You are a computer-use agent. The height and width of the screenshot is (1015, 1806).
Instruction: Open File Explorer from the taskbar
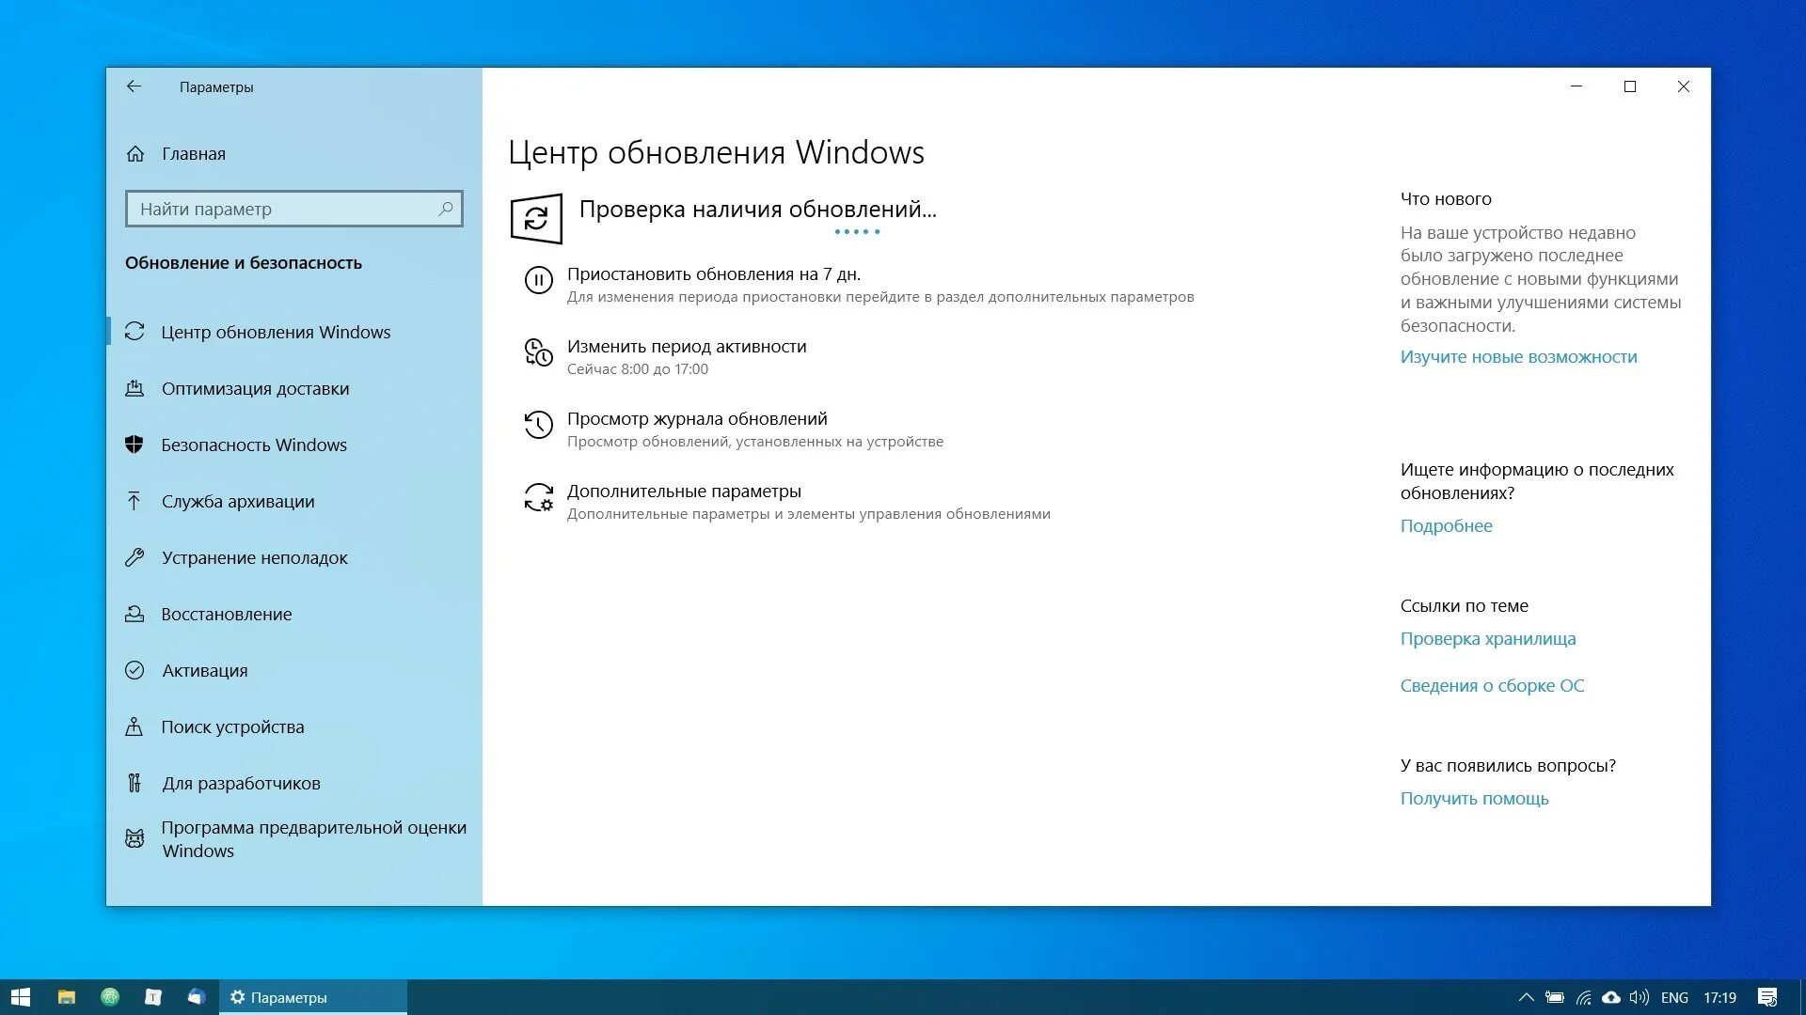[66, 997]
